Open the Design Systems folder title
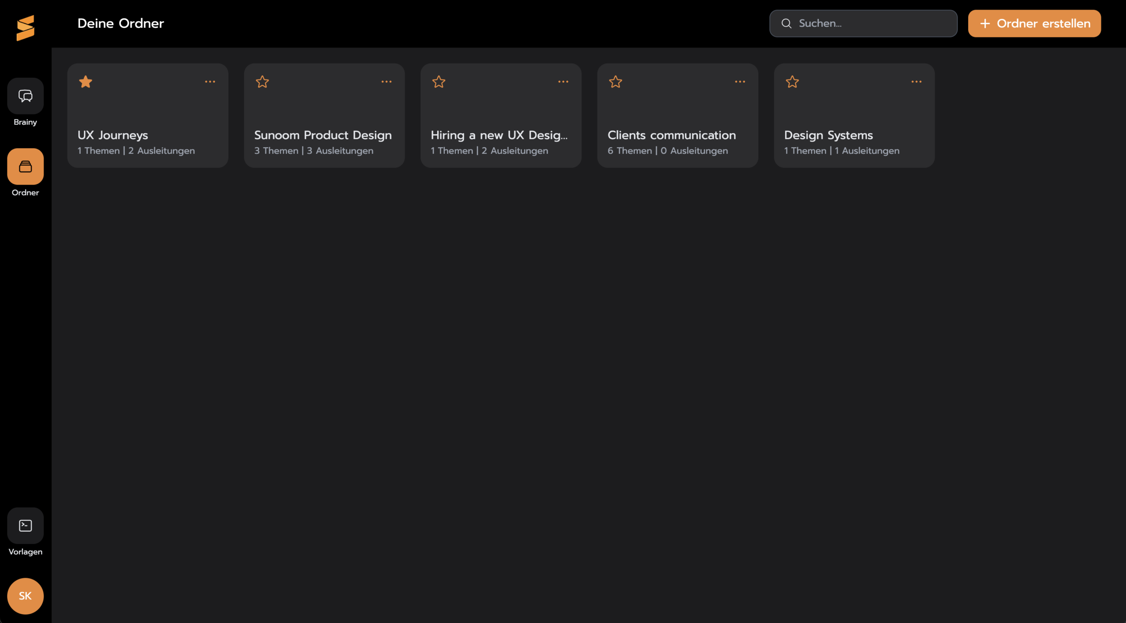Viewport: 1126px width, 623px height. [828, 135]
